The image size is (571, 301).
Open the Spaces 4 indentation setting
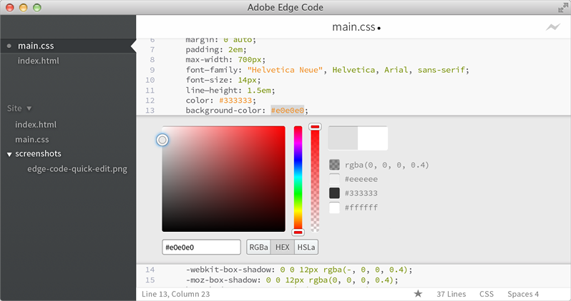[x=523, y=294]
